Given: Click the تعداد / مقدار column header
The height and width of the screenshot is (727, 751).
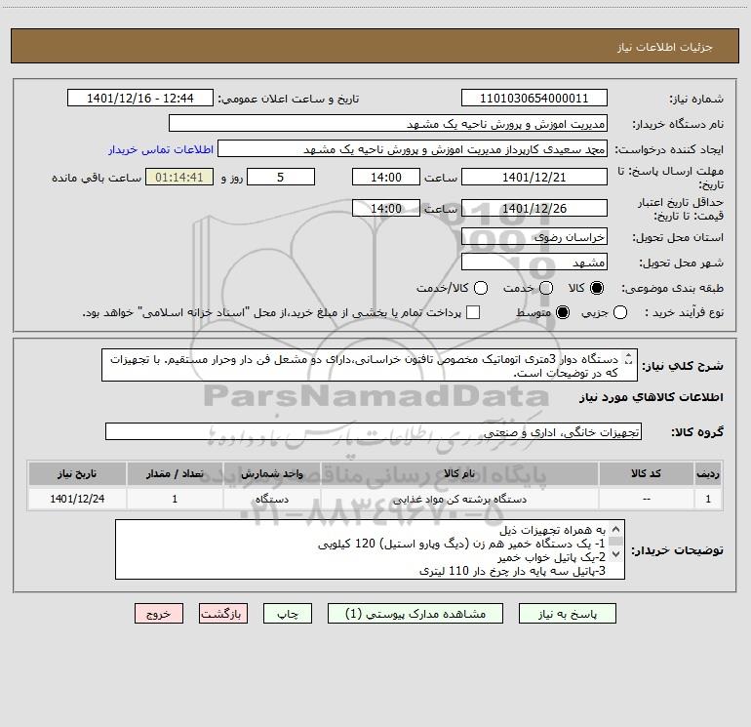Looking at the screenshot, I should (x=175, y=473).
